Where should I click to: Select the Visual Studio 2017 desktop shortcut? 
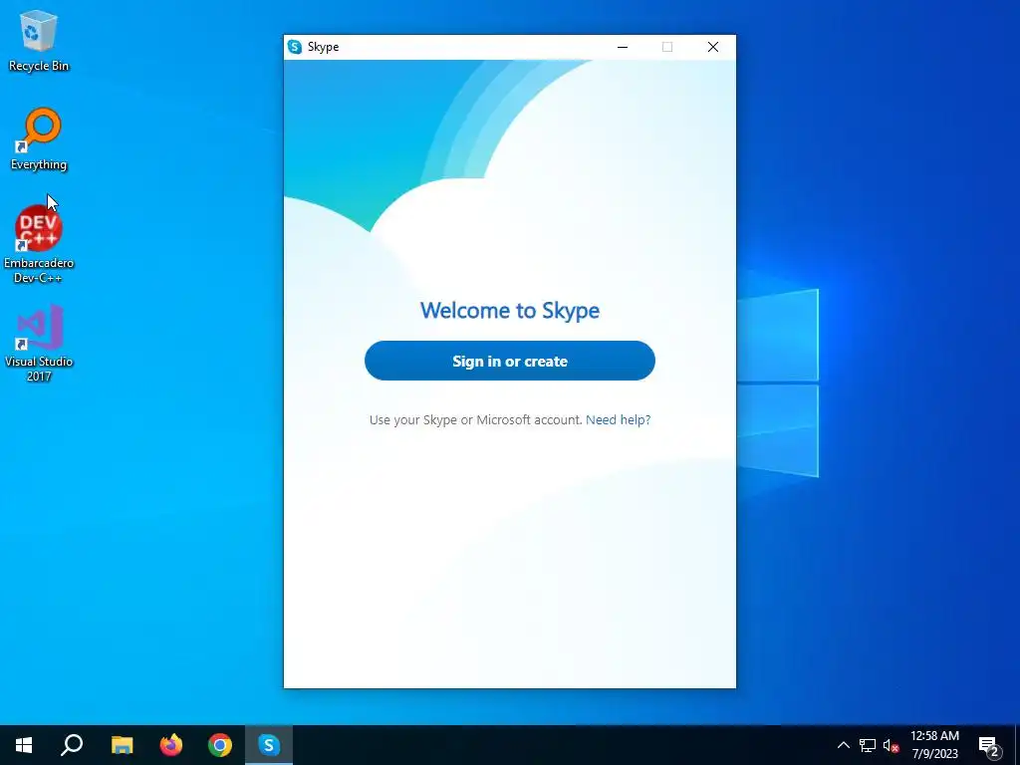click(x=39, y=343)
